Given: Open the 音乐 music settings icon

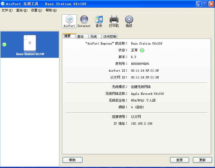Looking at the screenshot, I should [x=99, y=21].
